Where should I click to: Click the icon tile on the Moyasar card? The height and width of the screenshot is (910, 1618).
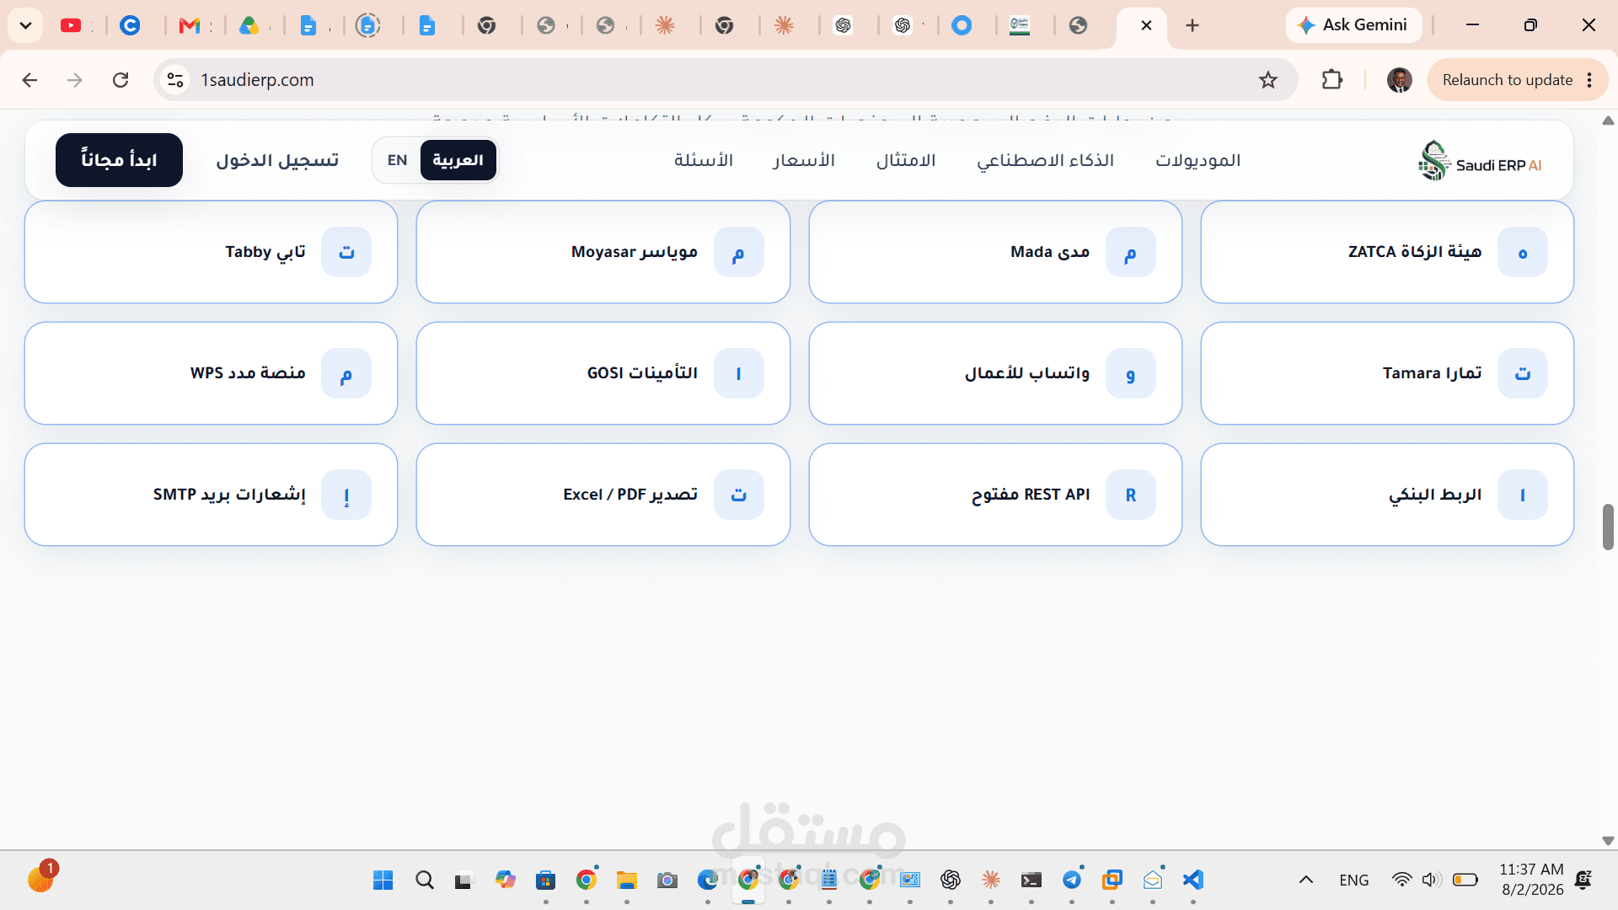738,252
